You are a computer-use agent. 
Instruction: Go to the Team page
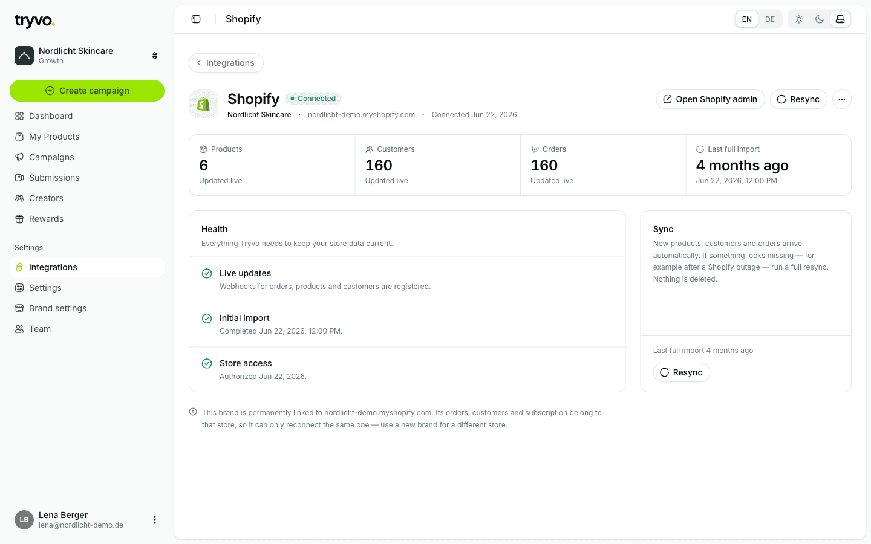click(x=87, y=329)
